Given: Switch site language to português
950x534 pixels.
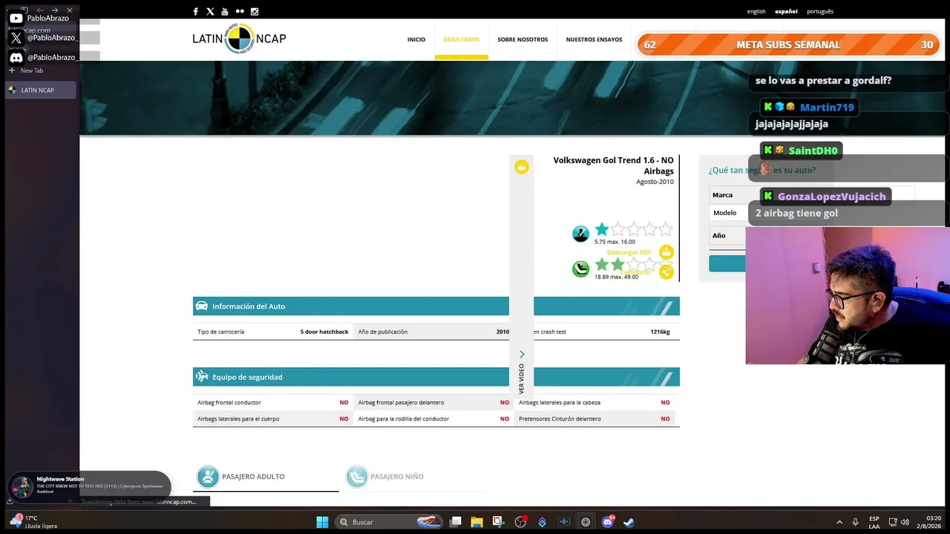Looking at the screenshot, I should tap(820, 11).
